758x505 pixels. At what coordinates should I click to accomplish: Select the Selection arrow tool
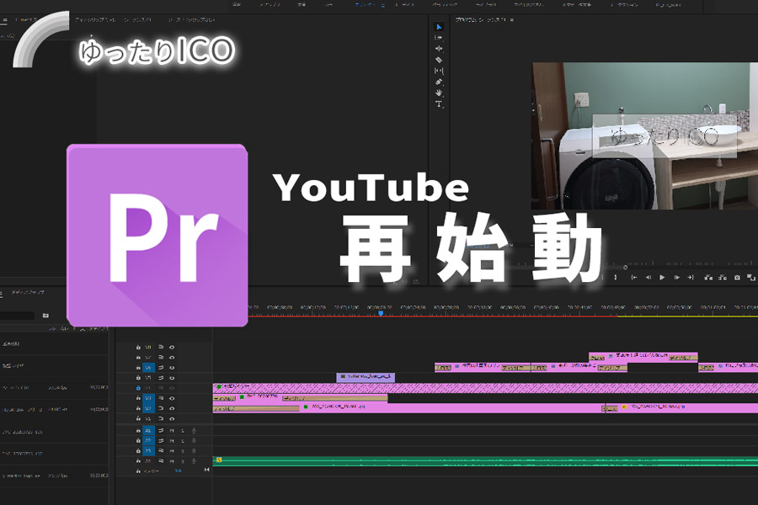click(439, 27)
